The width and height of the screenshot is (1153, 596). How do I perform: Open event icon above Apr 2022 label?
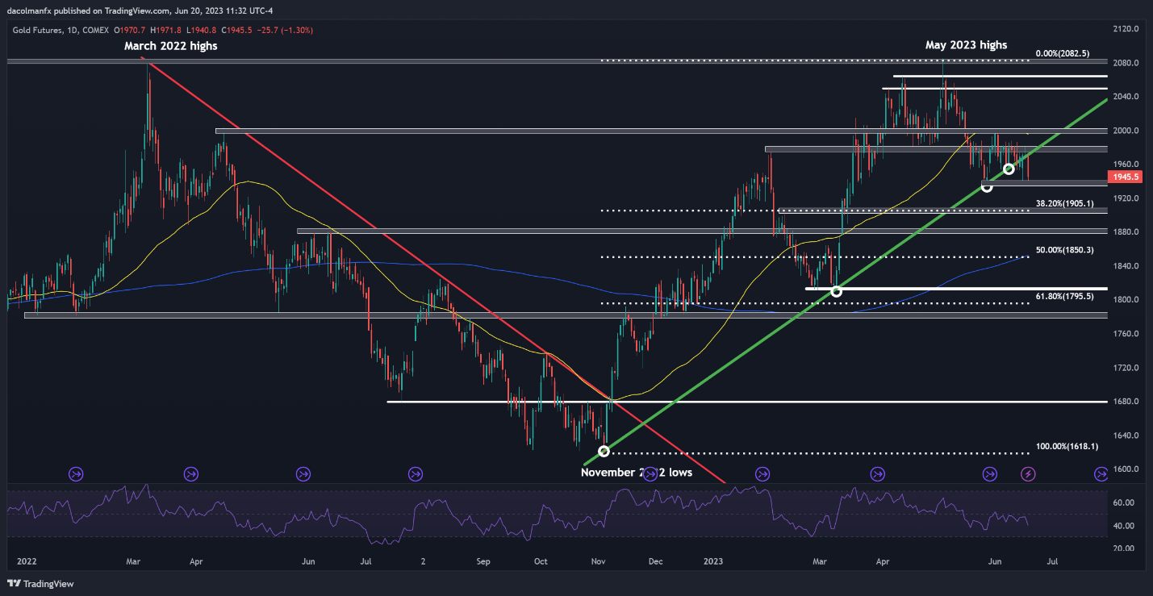pos(191,474)
